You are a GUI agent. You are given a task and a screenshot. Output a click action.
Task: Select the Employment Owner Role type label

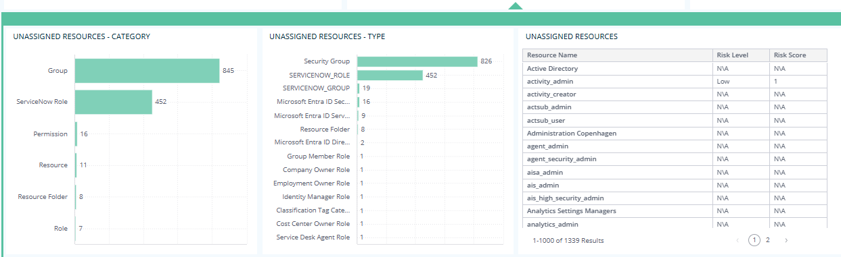point(311,183)
